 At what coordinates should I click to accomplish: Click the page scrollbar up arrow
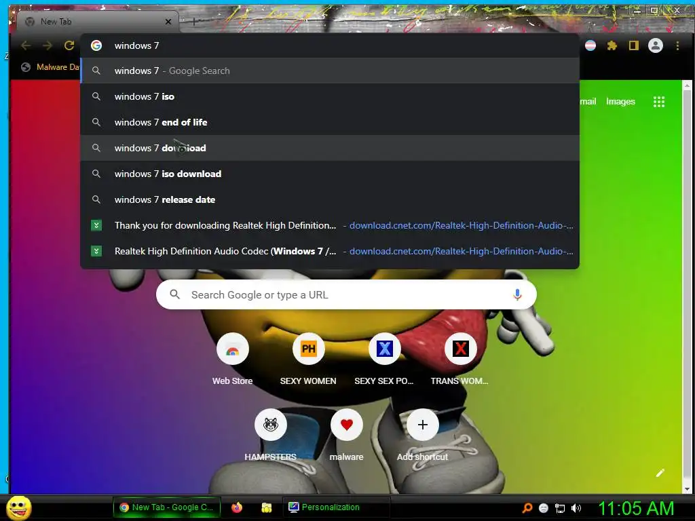coord(687,85)
